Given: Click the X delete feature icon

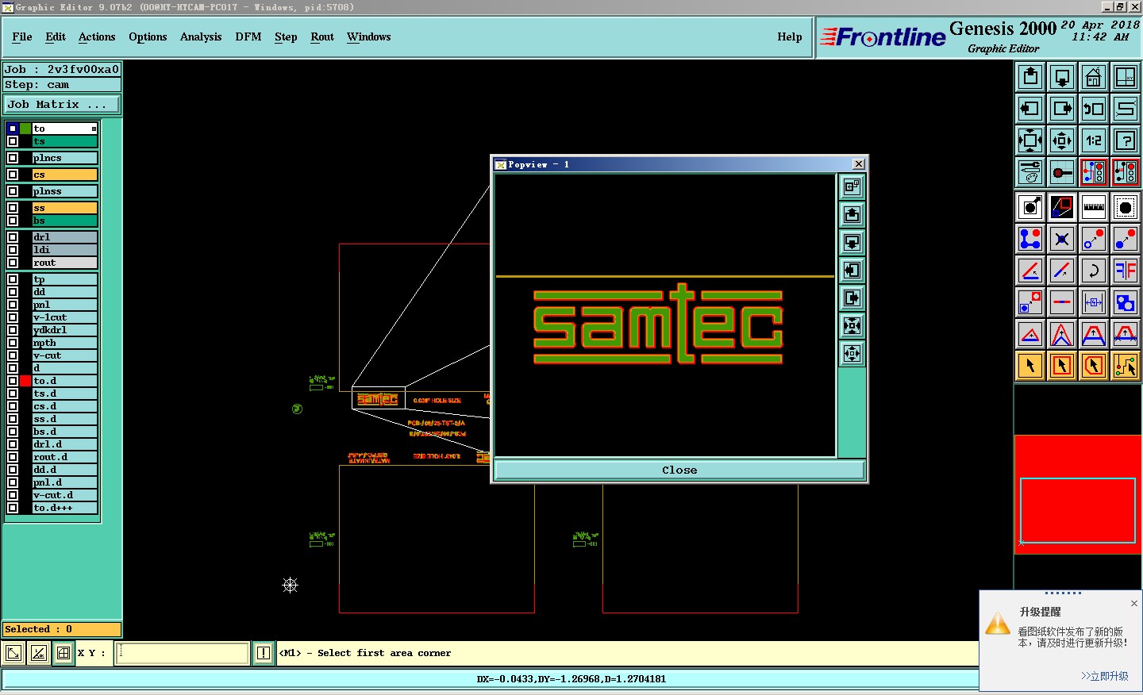Looking at the screenshot, I should coord(1062,239).
